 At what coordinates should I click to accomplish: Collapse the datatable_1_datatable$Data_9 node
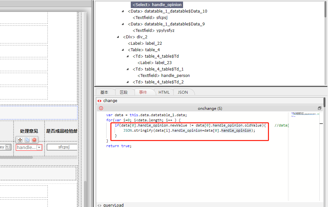123,24
